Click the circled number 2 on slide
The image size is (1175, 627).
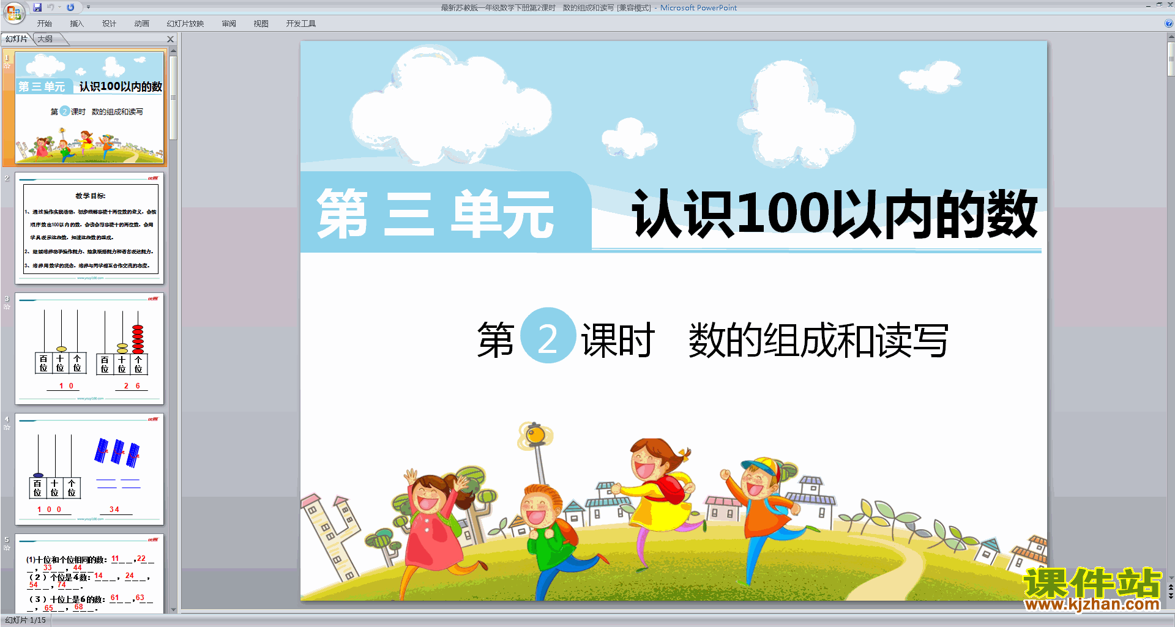[x=547, y=335]
